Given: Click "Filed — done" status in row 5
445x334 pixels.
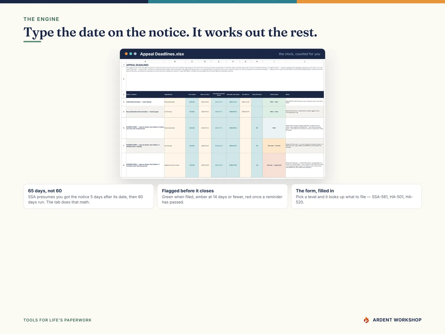Looking at the screenshot, I should pyautogui.click(x=274, y=112).
